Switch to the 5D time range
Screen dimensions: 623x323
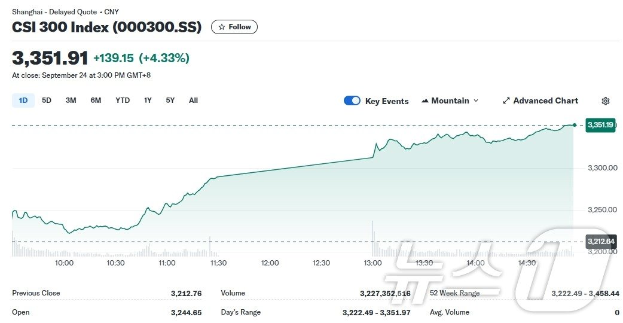47,100
